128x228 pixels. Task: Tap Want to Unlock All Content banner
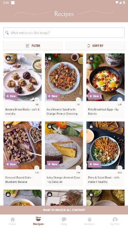tap(64, 210)
